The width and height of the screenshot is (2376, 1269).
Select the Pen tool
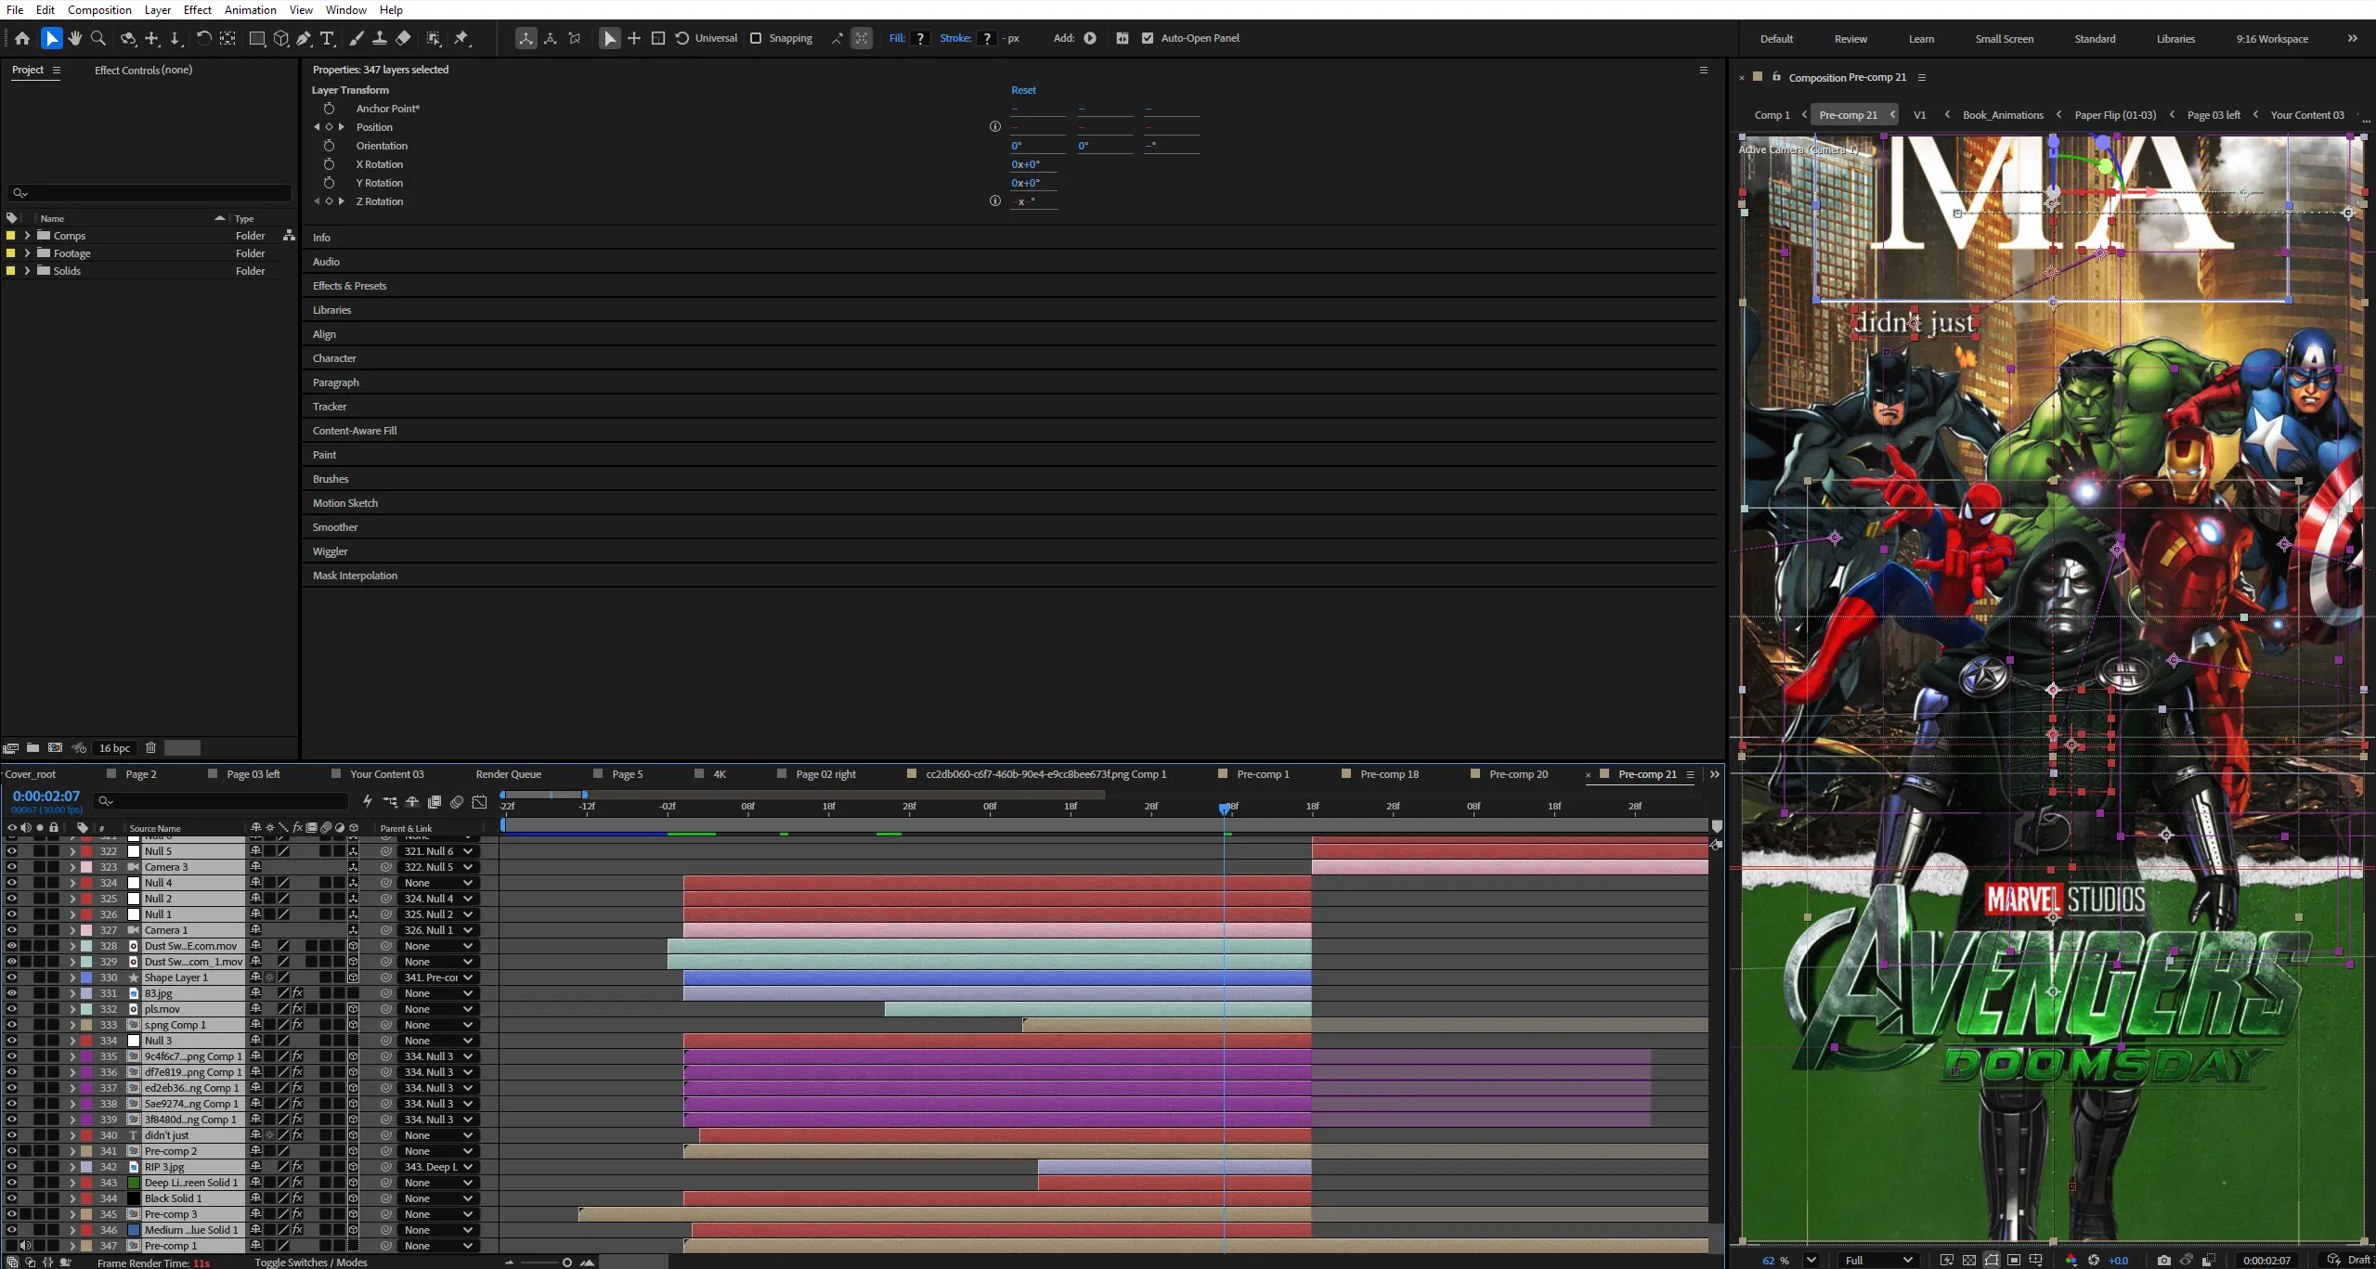pos(304,38)
